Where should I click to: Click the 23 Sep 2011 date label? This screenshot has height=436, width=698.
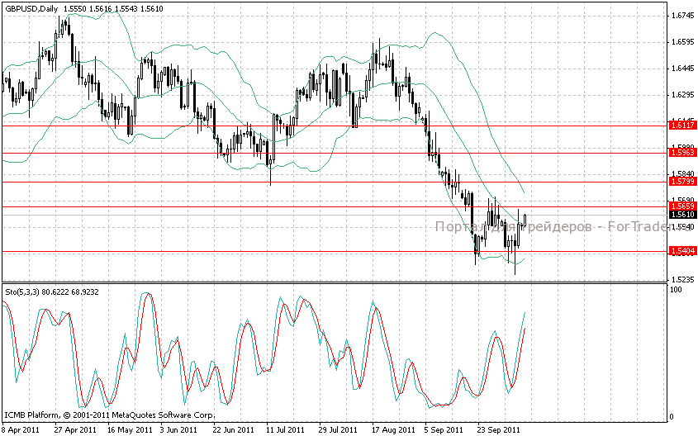[498, 429]
